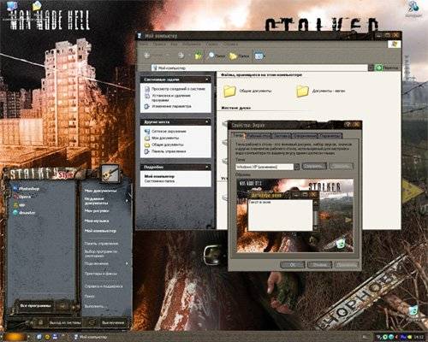Open Сетевое окружение in Другие места

pyautogui.click(x=165, y=131)
